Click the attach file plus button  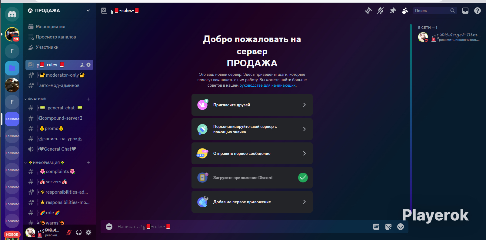click(x=109, y=227)
